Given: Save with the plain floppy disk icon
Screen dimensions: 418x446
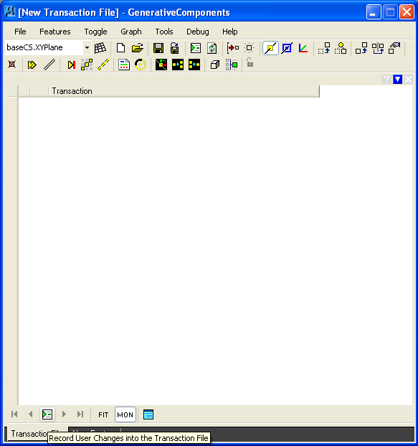Looking at the screenshot, I should click(x=158, y=48).
